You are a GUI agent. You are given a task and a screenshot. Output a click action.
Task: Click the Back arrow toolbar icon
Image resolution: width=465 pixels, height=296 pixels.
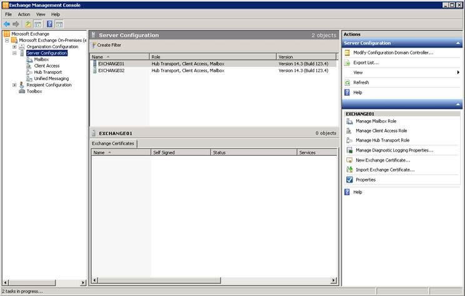pyautogui.click(x=6, y=24)
